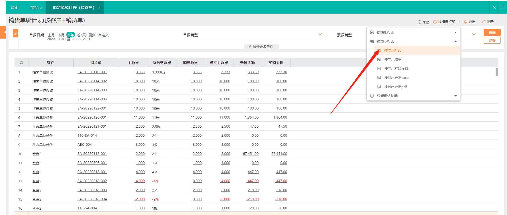Image resolution: width=507 pixels, height=215 pixels.
Task: Select 按显示预览 preview option
Action: pos(392,60)
